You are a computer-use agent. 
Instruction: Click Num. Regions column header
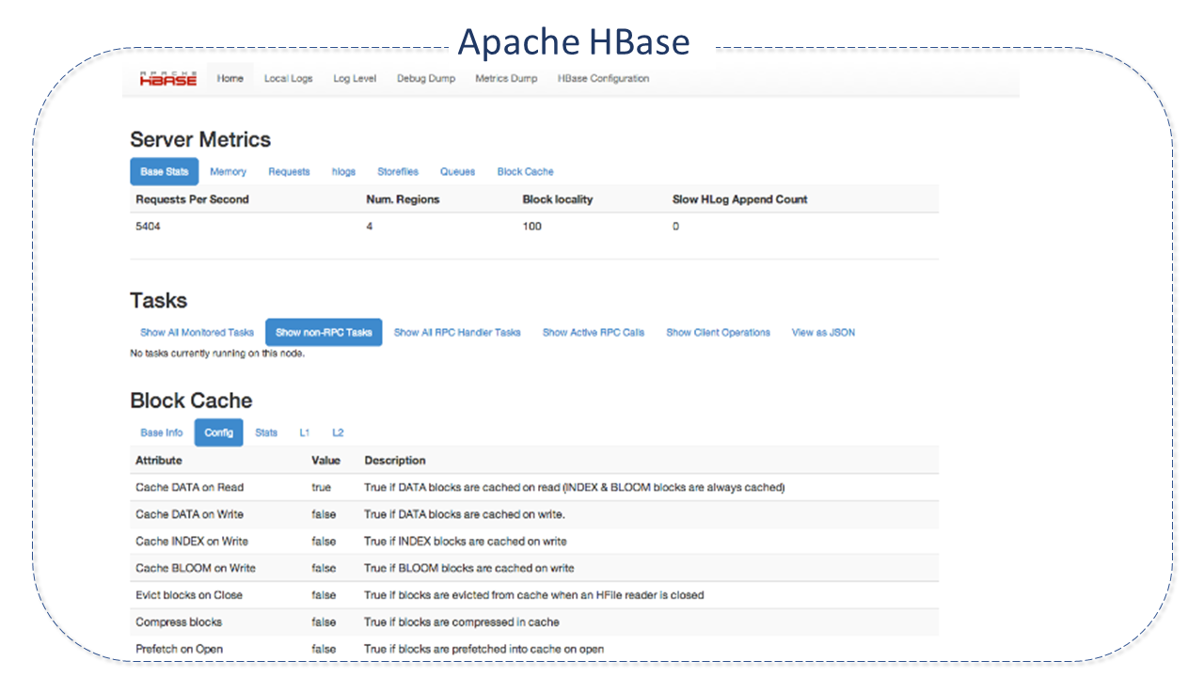point(403,199)
